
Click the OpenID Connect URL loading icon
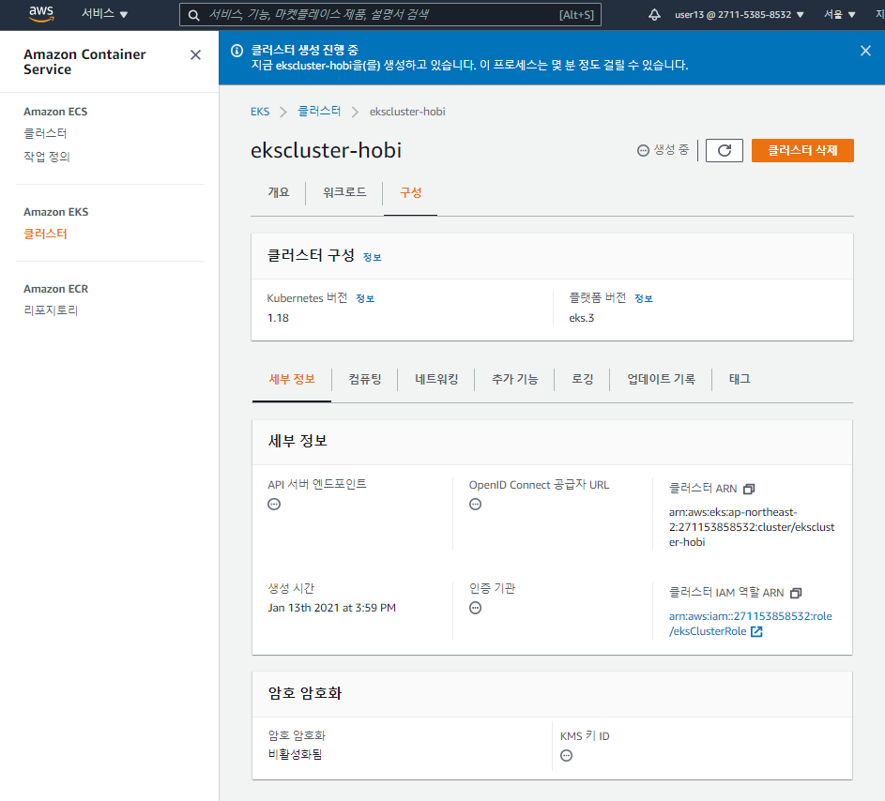tap(475, 505)
